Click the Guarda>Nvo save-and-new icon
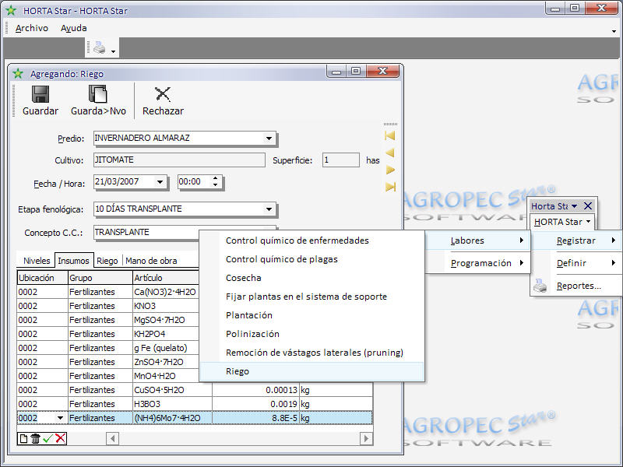 98,94
